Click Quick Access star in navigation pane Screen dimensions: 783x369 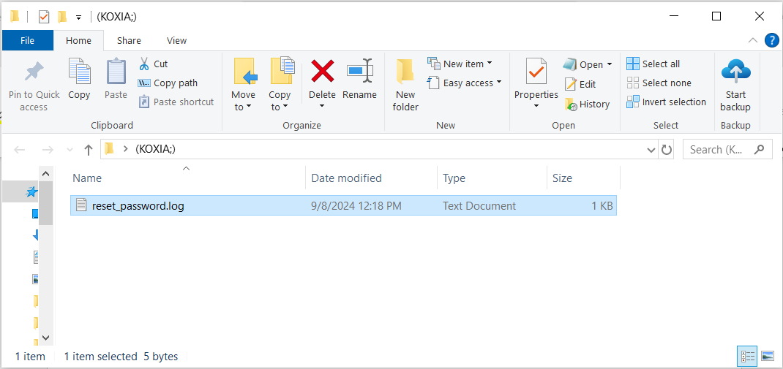coord(32,192)
